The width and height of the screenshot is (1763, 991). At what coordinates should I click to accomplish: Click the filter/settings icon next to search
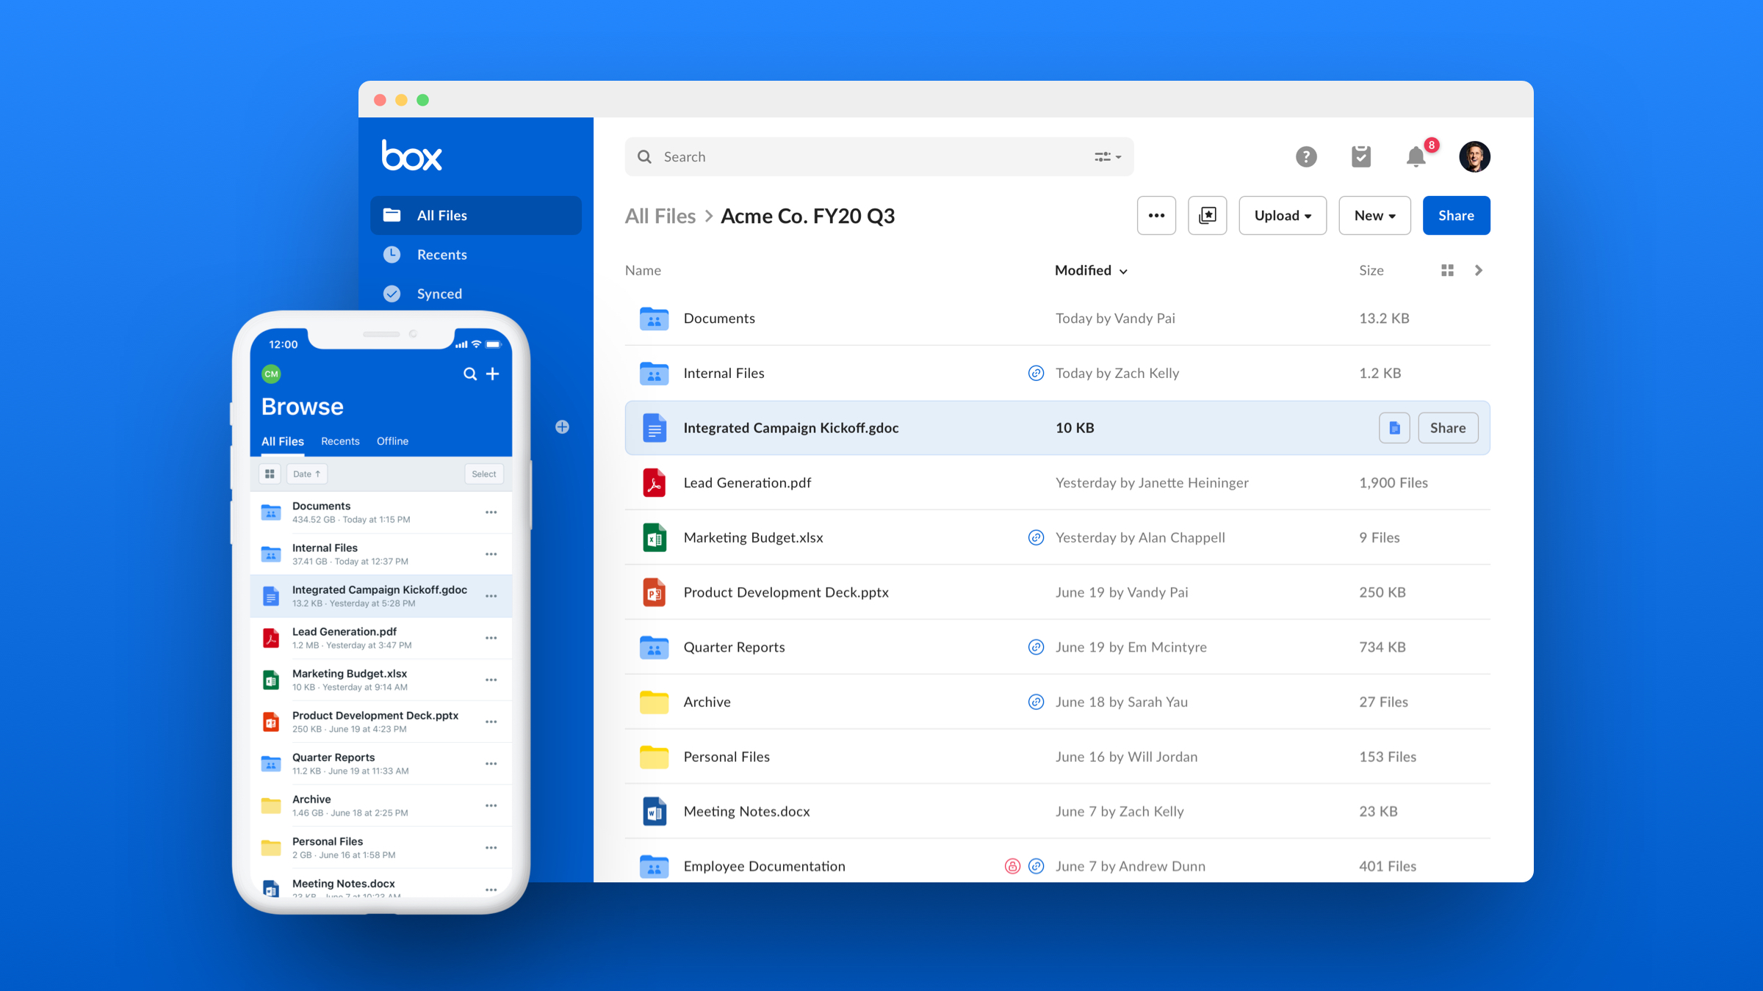[1107, 156]
